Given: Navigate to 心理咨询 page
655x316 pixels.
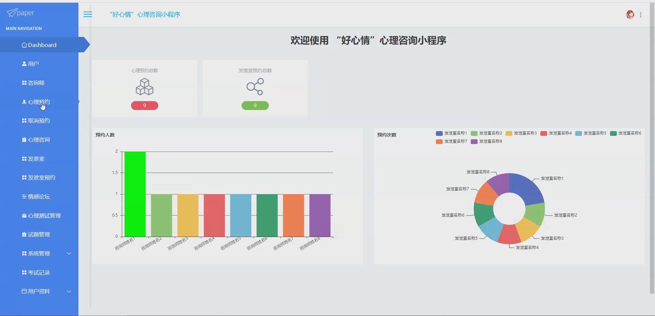Looking at the screenshot, I should pyautogui.click(x=39, y=140).
